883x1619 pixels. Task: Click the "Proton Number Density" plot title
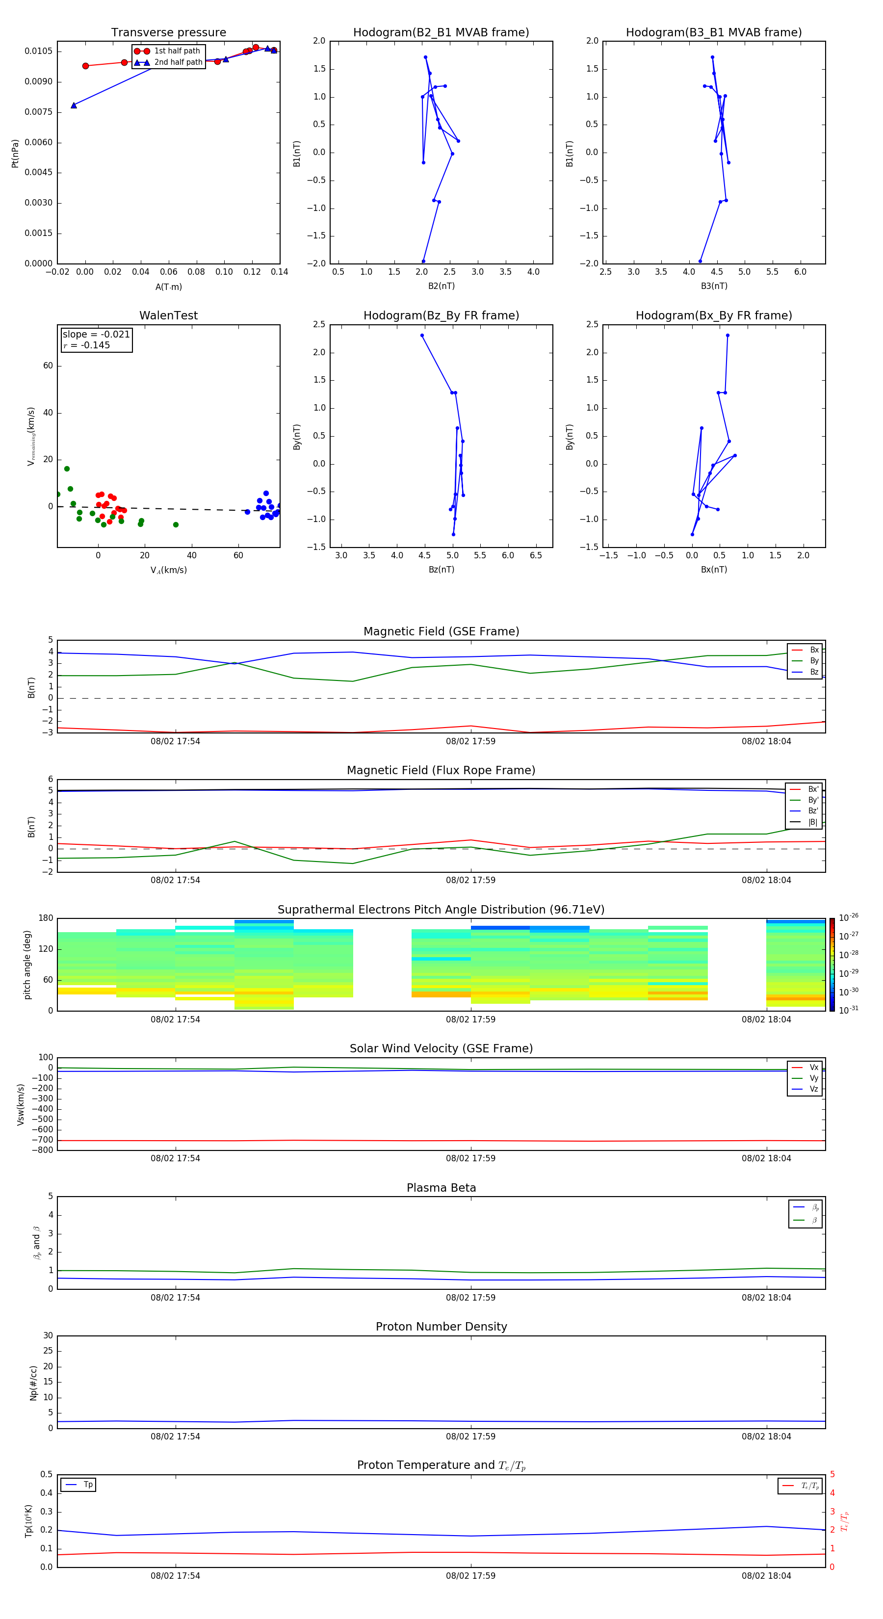pyautogui.click(x=441, y=1327)
